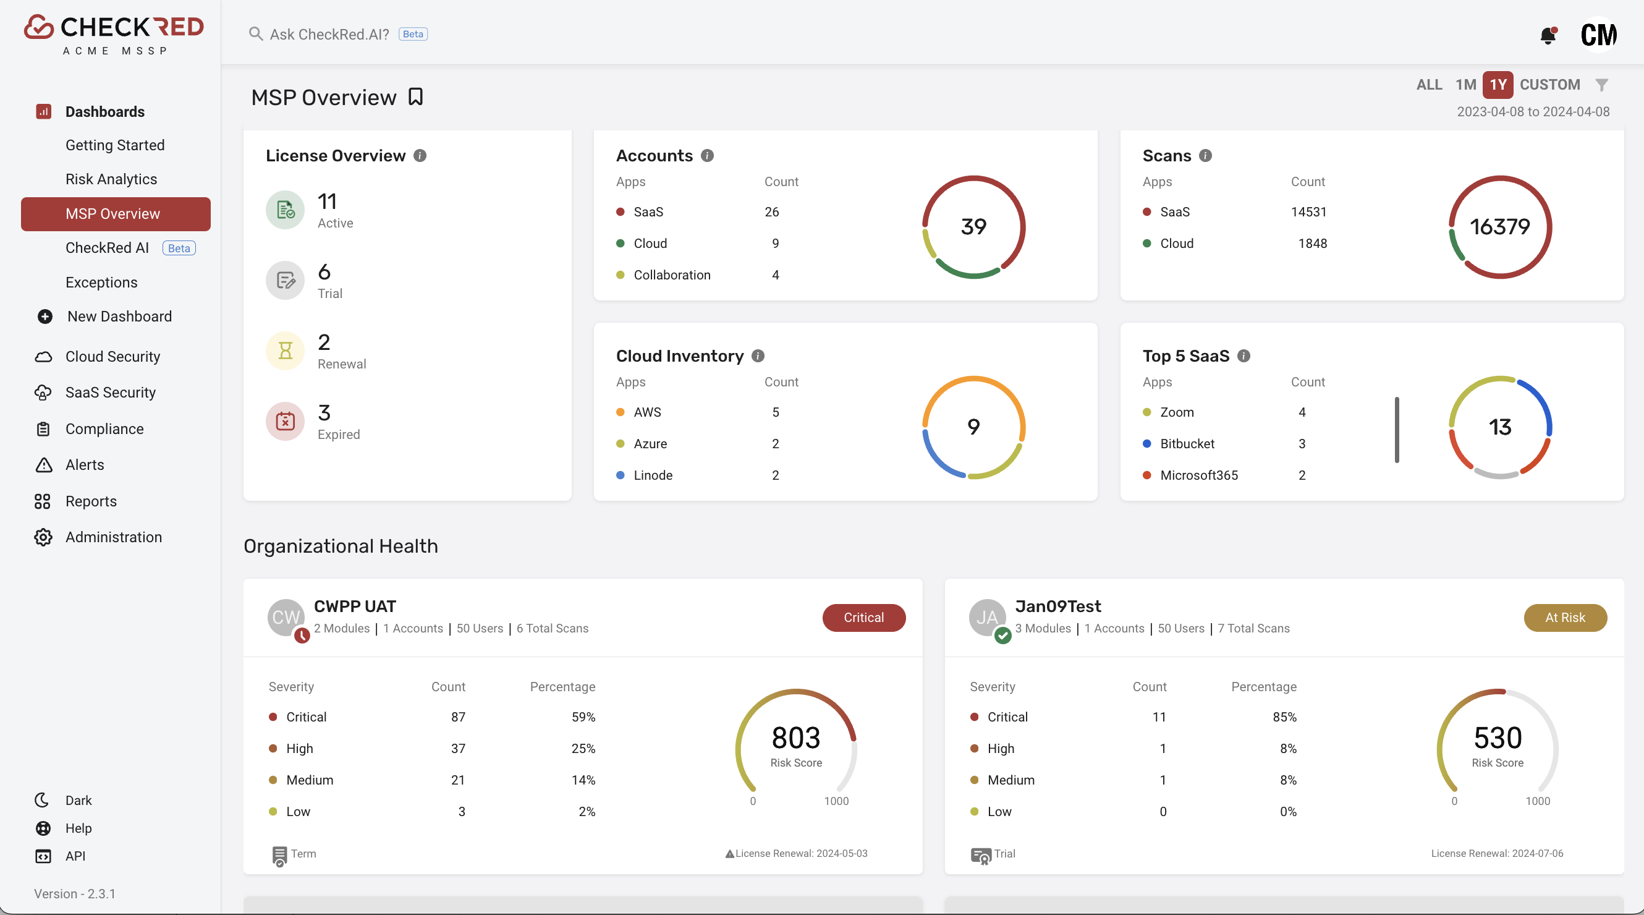Go to the Exceptions page
Screen dimensions: 1644x915
point(101,282)
